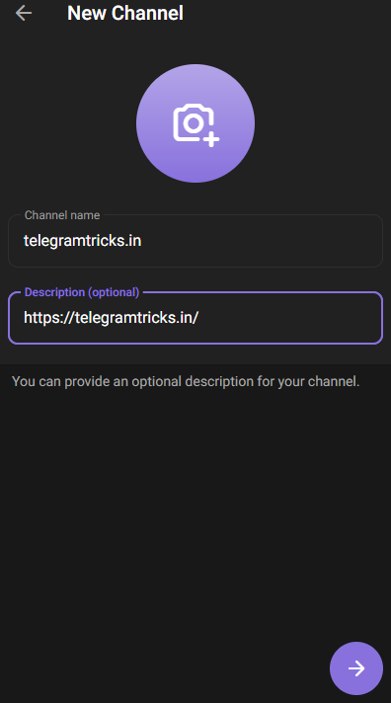
Task: Proceed with the purple forward arrow button
Action: coord(356,668)
